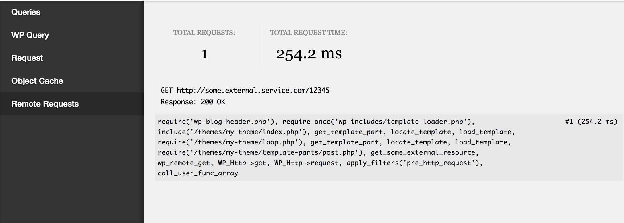Click the total requests count of 1

point(204,54)
